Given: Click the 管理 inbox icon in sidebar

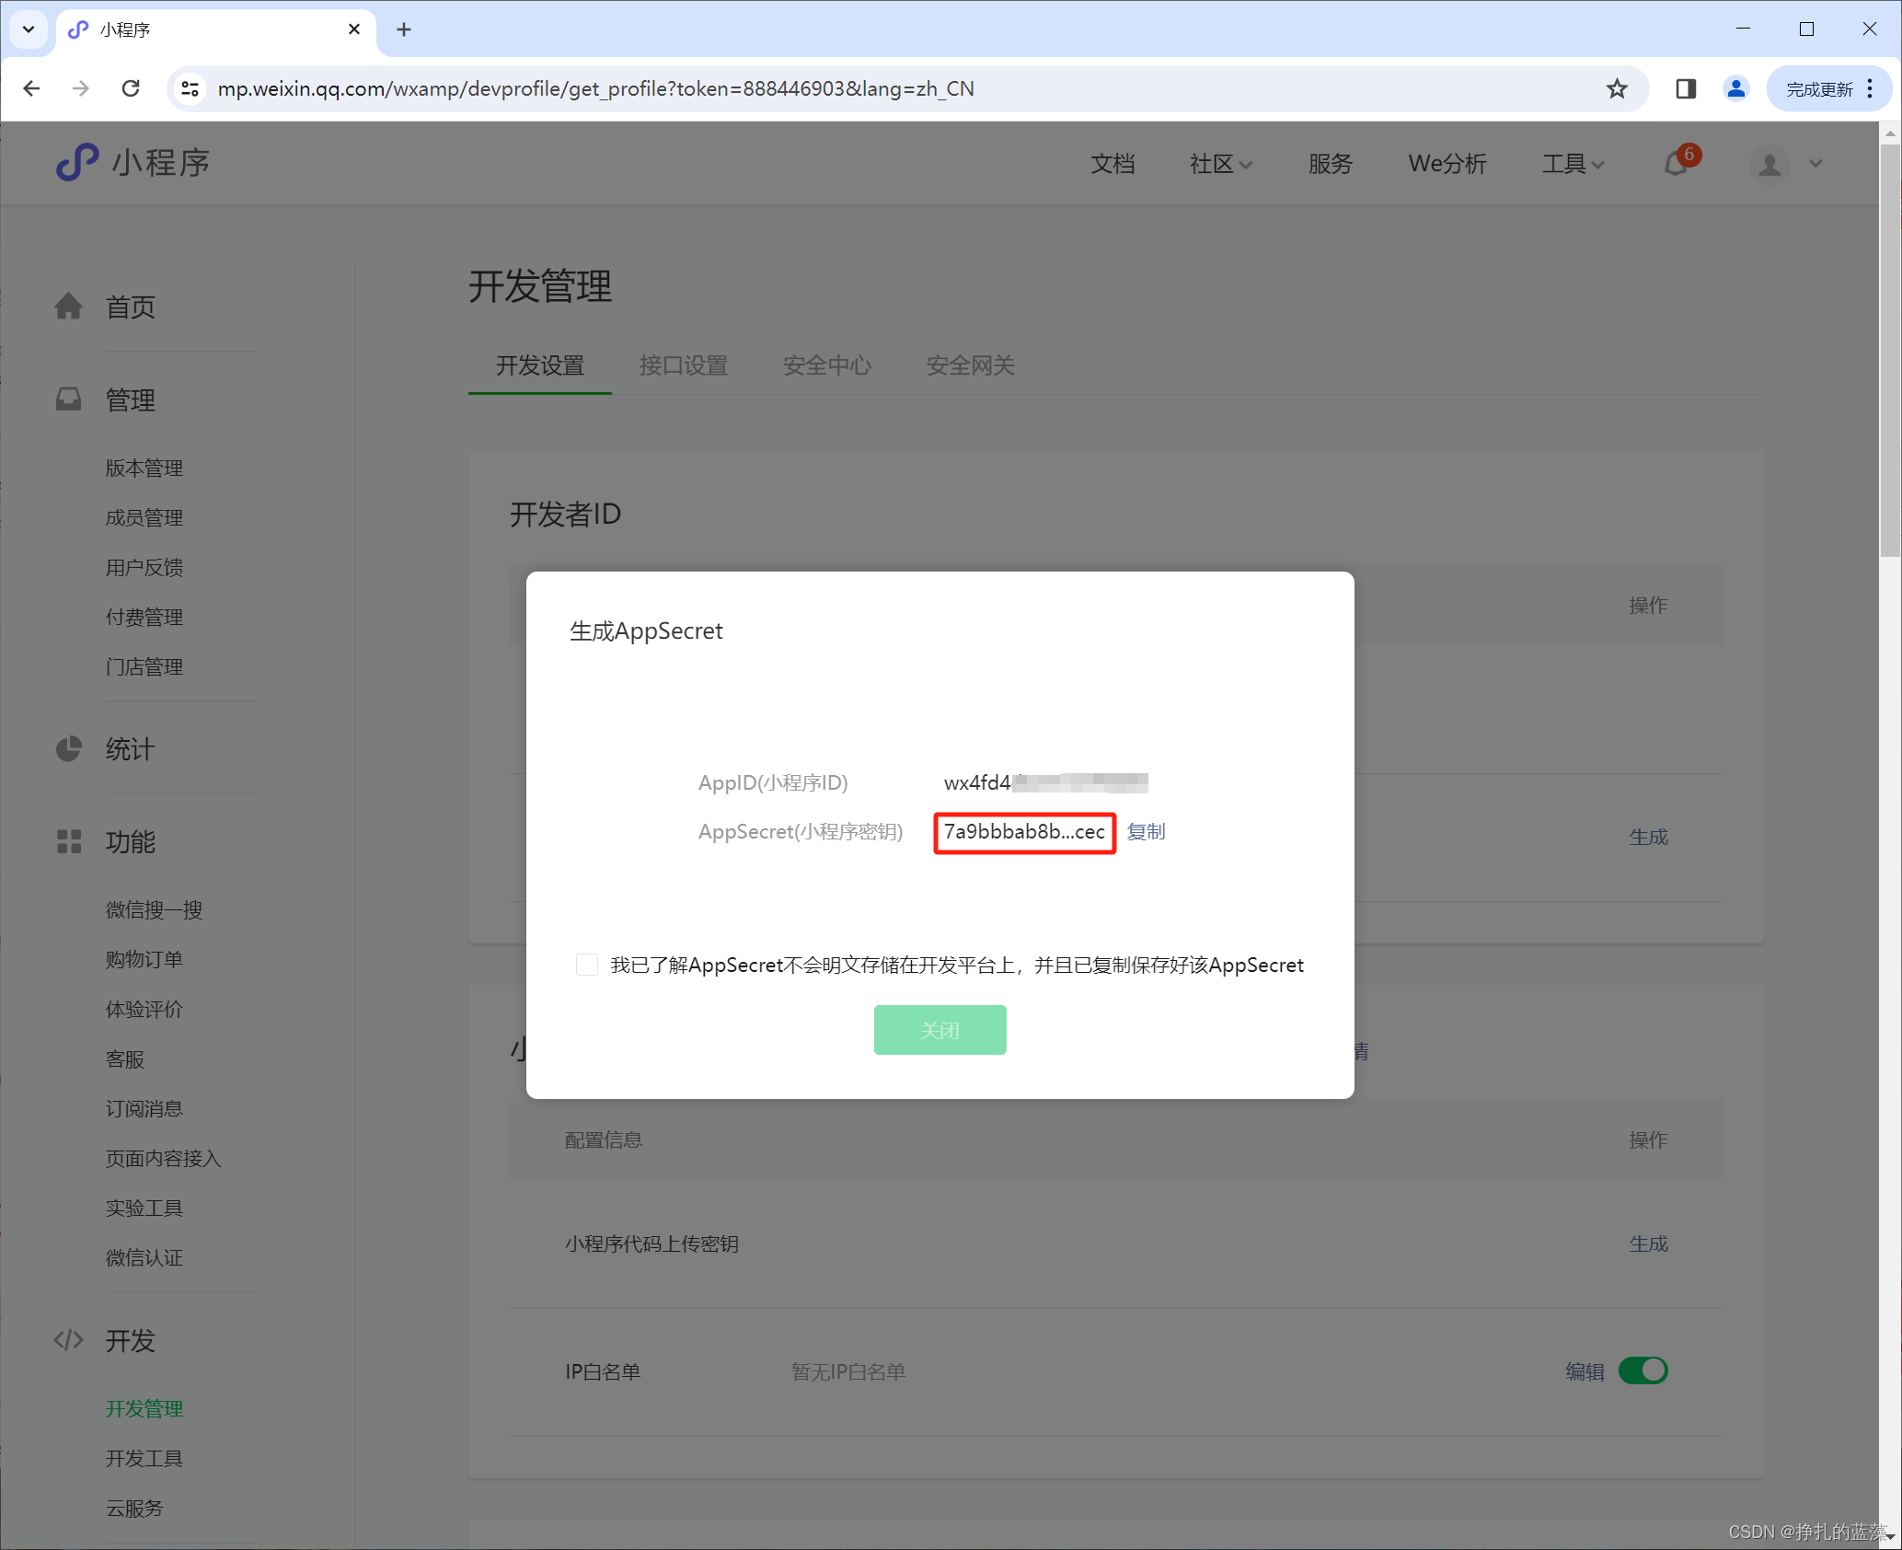Looking at the screenshot, I should (x=69, y=399).
